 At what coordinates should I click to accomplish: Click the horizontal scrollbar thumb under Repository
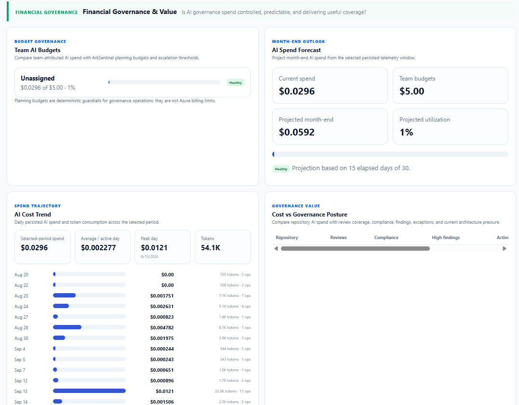pos(355,249)
